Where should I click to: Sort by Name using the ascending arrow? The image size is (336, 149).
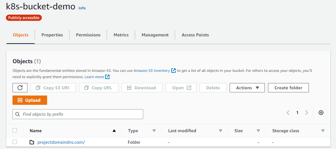pos(114,131)
